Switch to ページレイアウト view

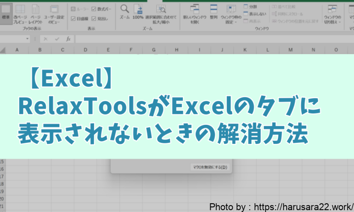(x=35, y=14)
